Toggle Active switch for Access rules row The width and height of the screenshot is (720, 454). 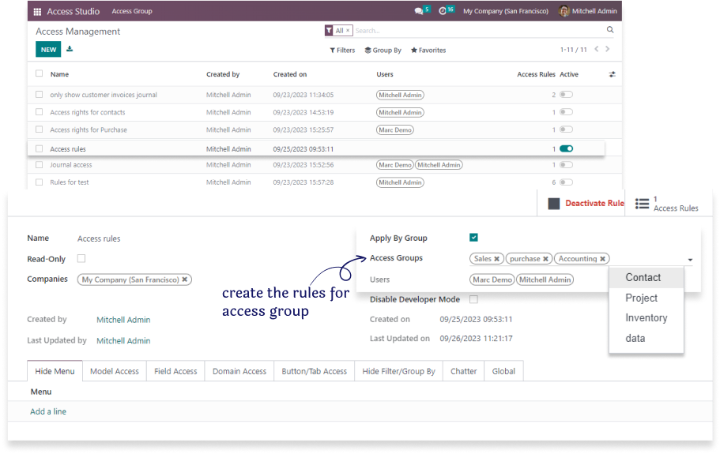point(566,148)
